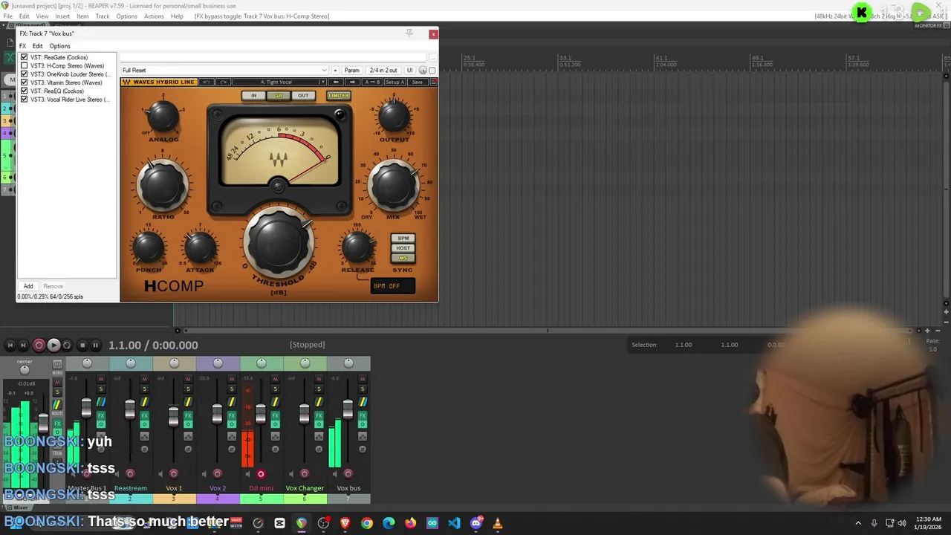Open FX menu in FX window
Image resolution: width=951 pixels, height=535 pixels.
pos(22,46)
